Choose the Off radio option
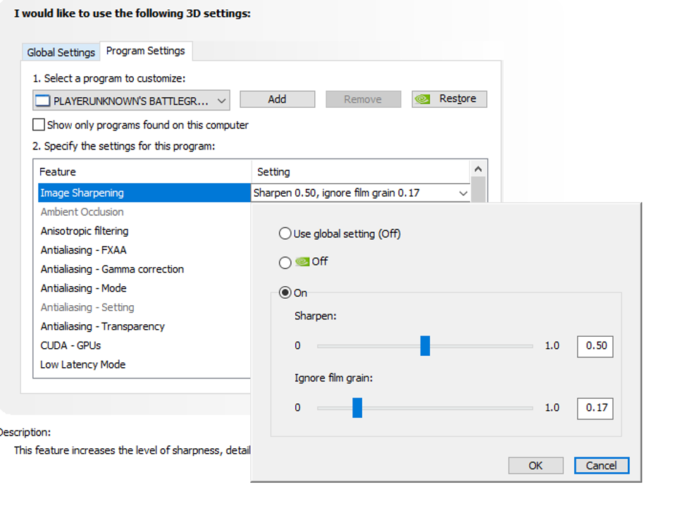The width and height of the screenshot is (687, 518). tap(285, 262)
